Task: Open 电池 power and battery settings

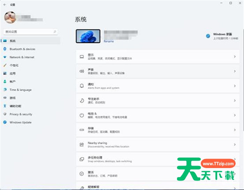Action: point(158,115)
